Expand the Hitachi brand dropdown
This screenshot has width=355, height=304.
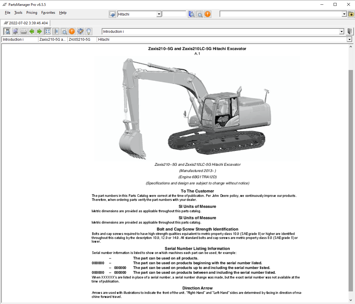(x=159, y=14)
